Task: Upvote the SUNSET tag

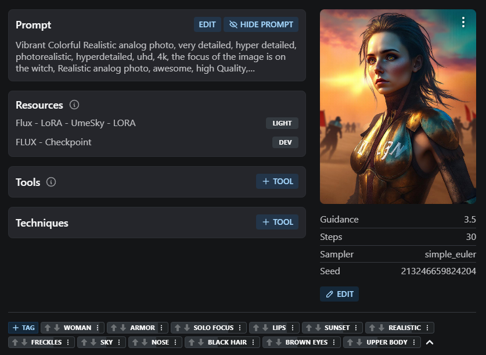Action: point(309,328)
